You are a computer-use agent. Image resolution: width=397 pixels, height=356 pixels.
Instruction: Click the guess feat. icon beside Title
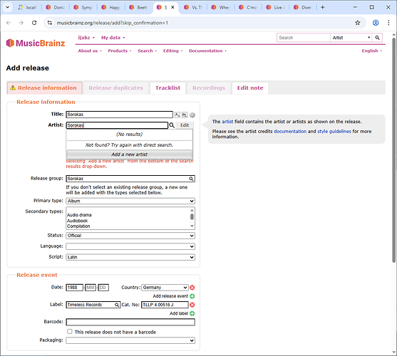(185, 115)
